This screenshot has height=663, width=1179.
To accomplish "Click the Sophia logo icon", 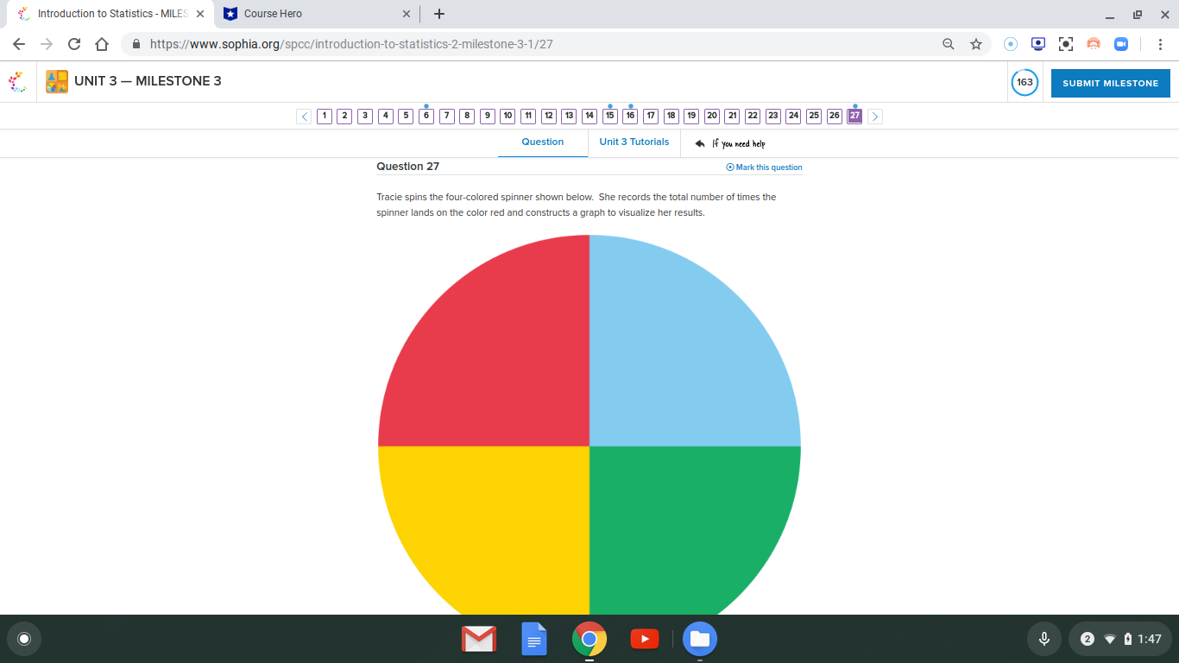I will [17, 82].
